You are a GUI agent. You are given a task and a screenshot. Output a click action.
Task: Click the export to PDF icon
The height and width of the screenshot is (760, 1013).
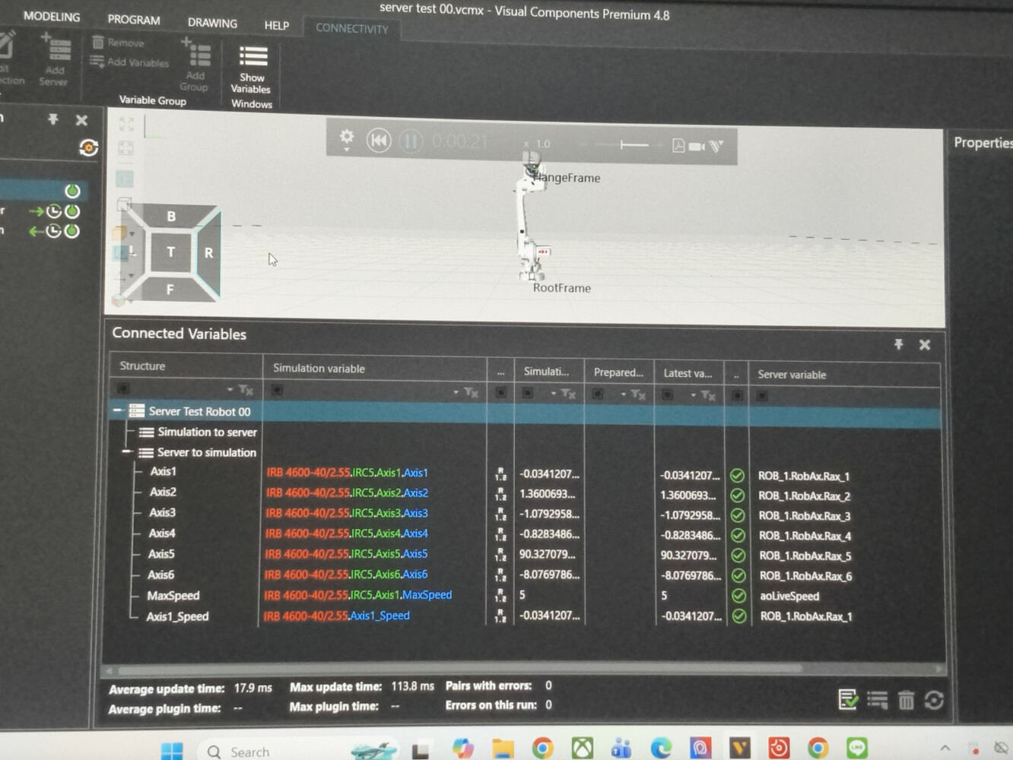(x=678, y=145)
